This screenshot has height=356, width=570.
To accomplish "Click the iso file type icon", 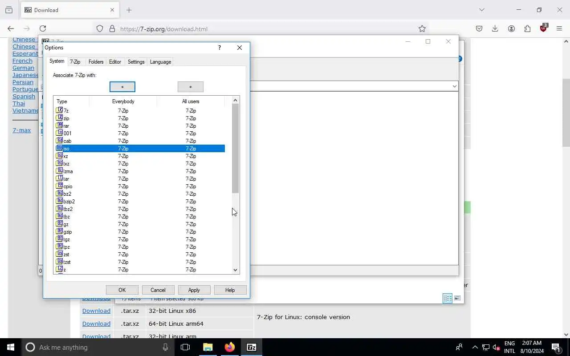I will [60, 148].
